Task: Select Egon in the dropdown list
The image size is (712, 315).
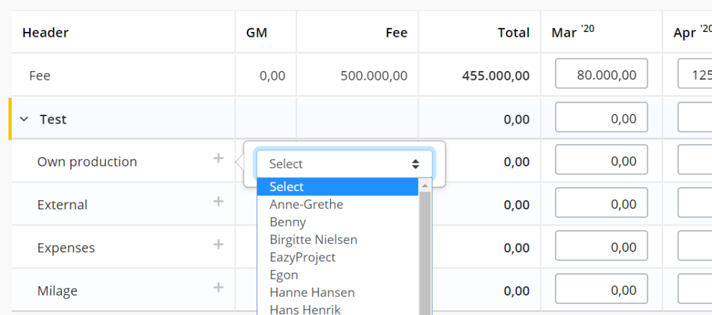Action: coord(337,275)
